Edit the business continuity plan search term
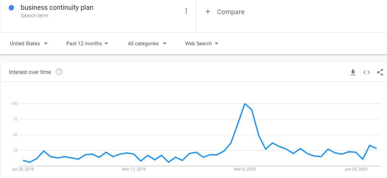 point(57,8)
